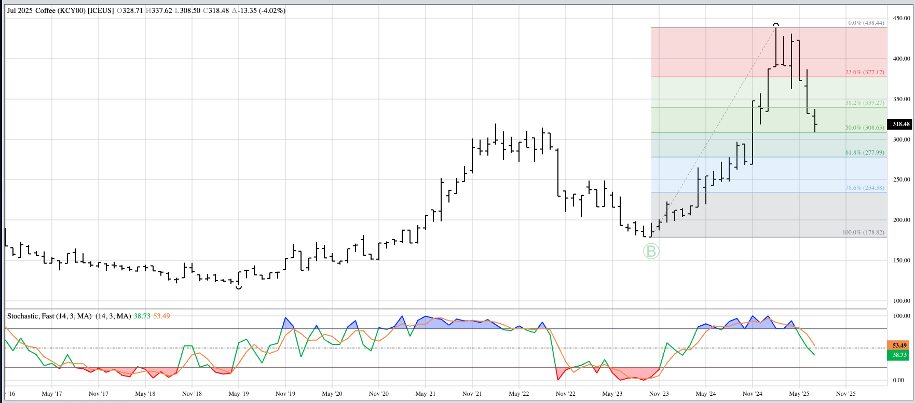This screenshot has width=915, height=403.
Task: Select the green 38.73 stochastic value tag
Action: point(899,355)
